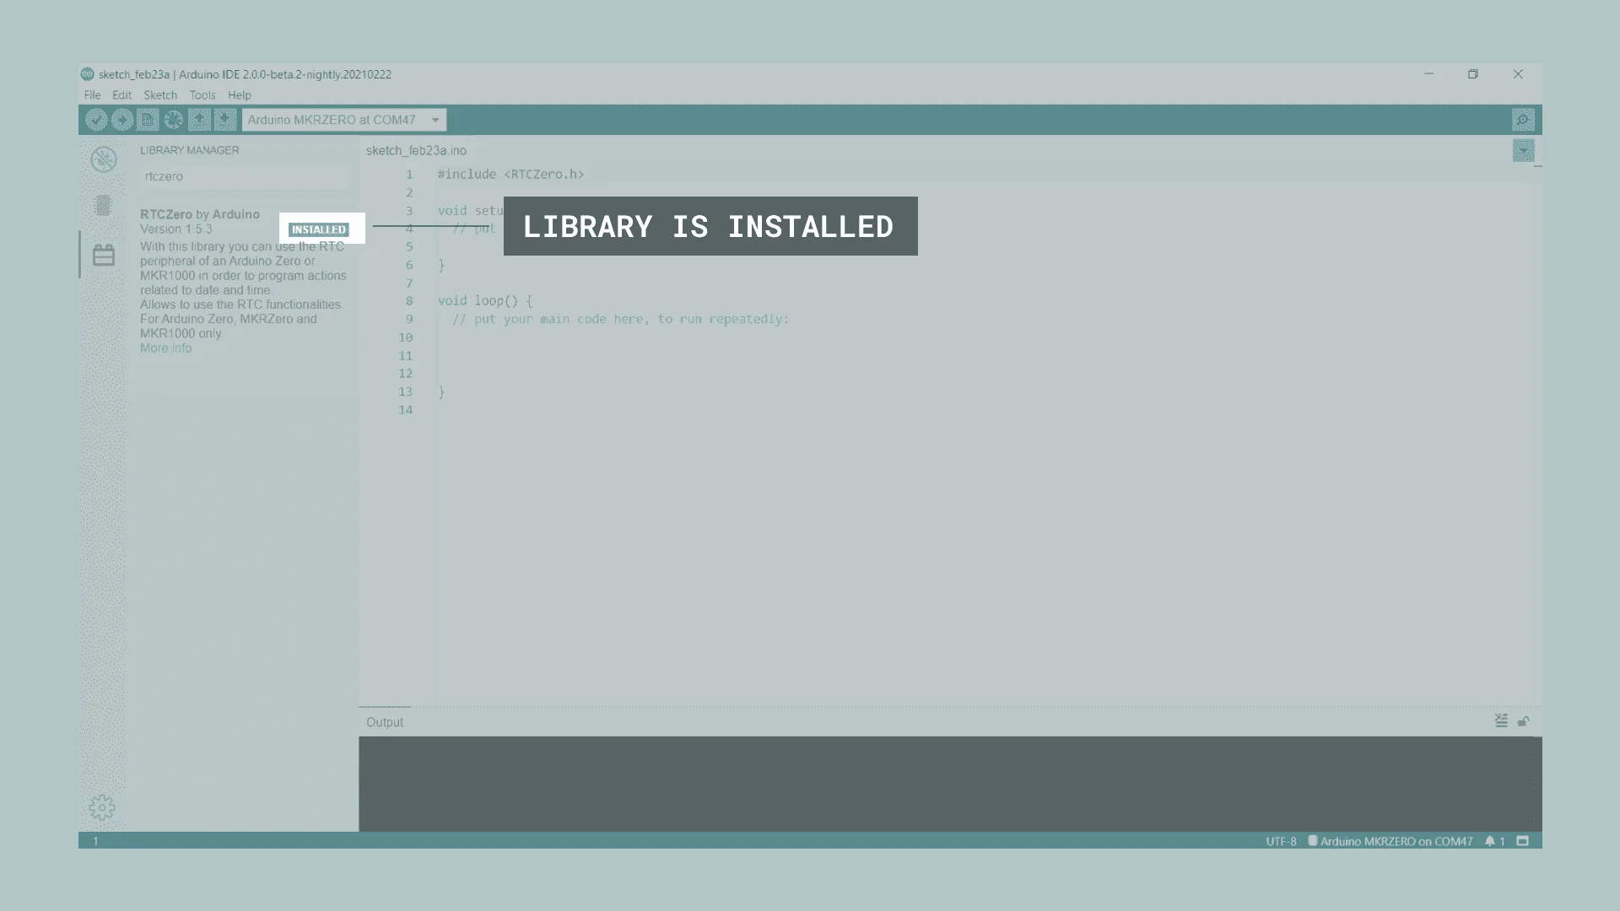Click line number 14 in editor
The width and height of the screenshot is (1620, 911).
[x=406, y=410]
